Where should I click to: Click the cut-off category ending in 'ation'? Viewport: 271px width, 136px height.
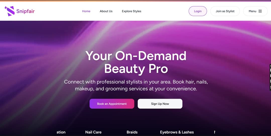click(x=61, y=132)
